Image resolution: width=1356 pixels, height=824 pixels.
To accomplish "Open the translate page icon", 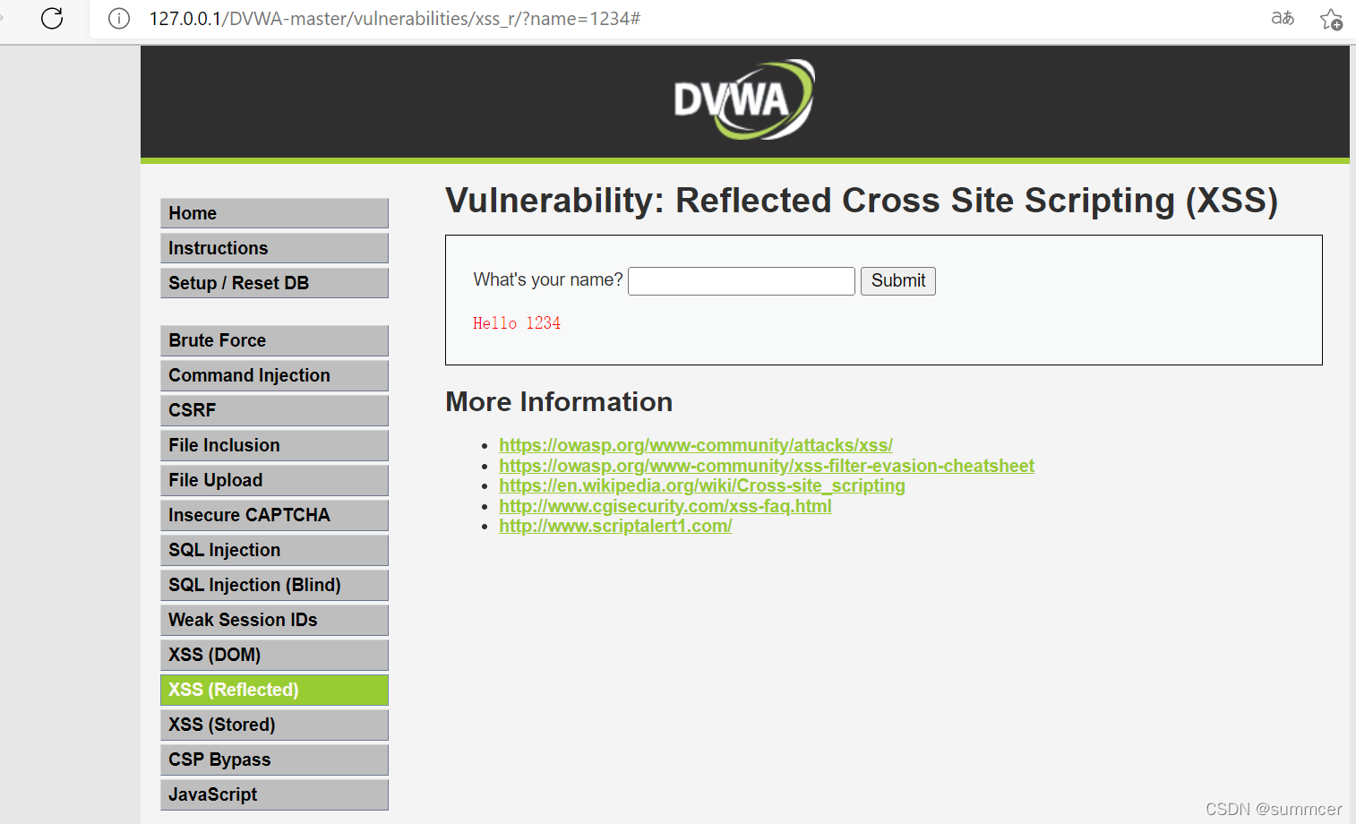I will [x=1283, y=18].
